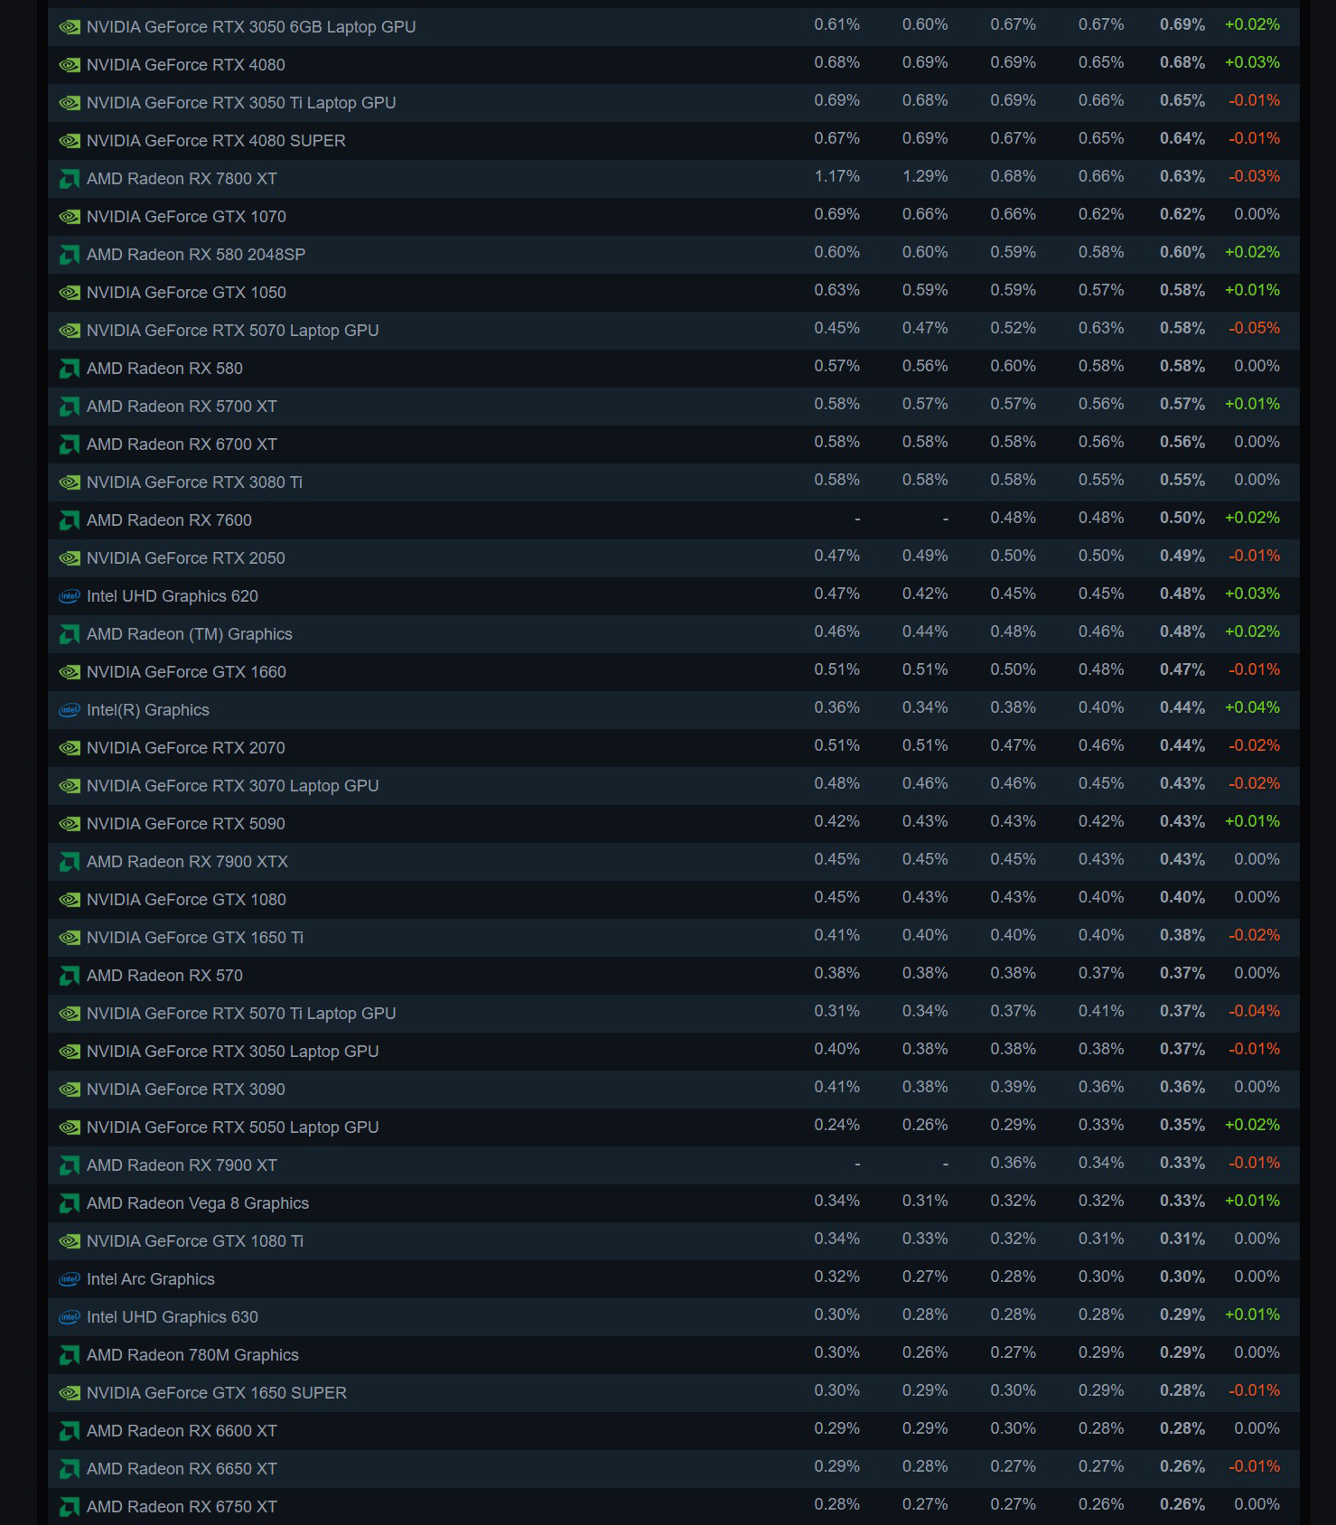
Task: Click the AMD logo beside RX 6750 XT
Action: pyautogui.click(x=70, y=1507)
